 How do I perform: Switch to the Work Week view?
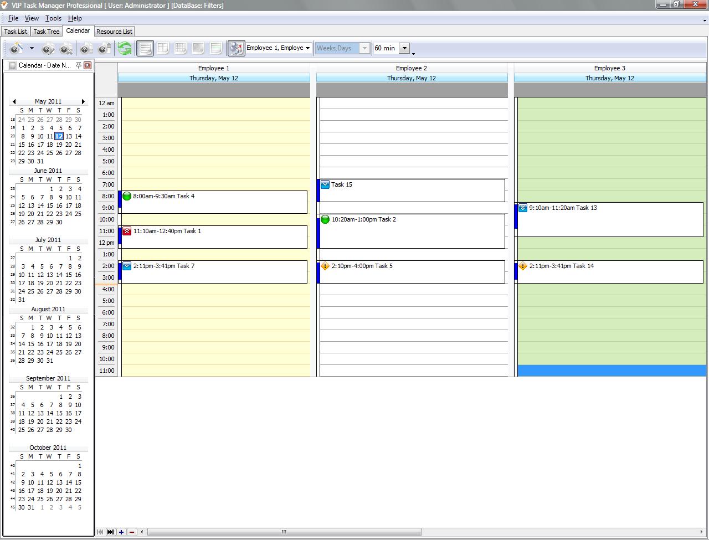(163, 49)
